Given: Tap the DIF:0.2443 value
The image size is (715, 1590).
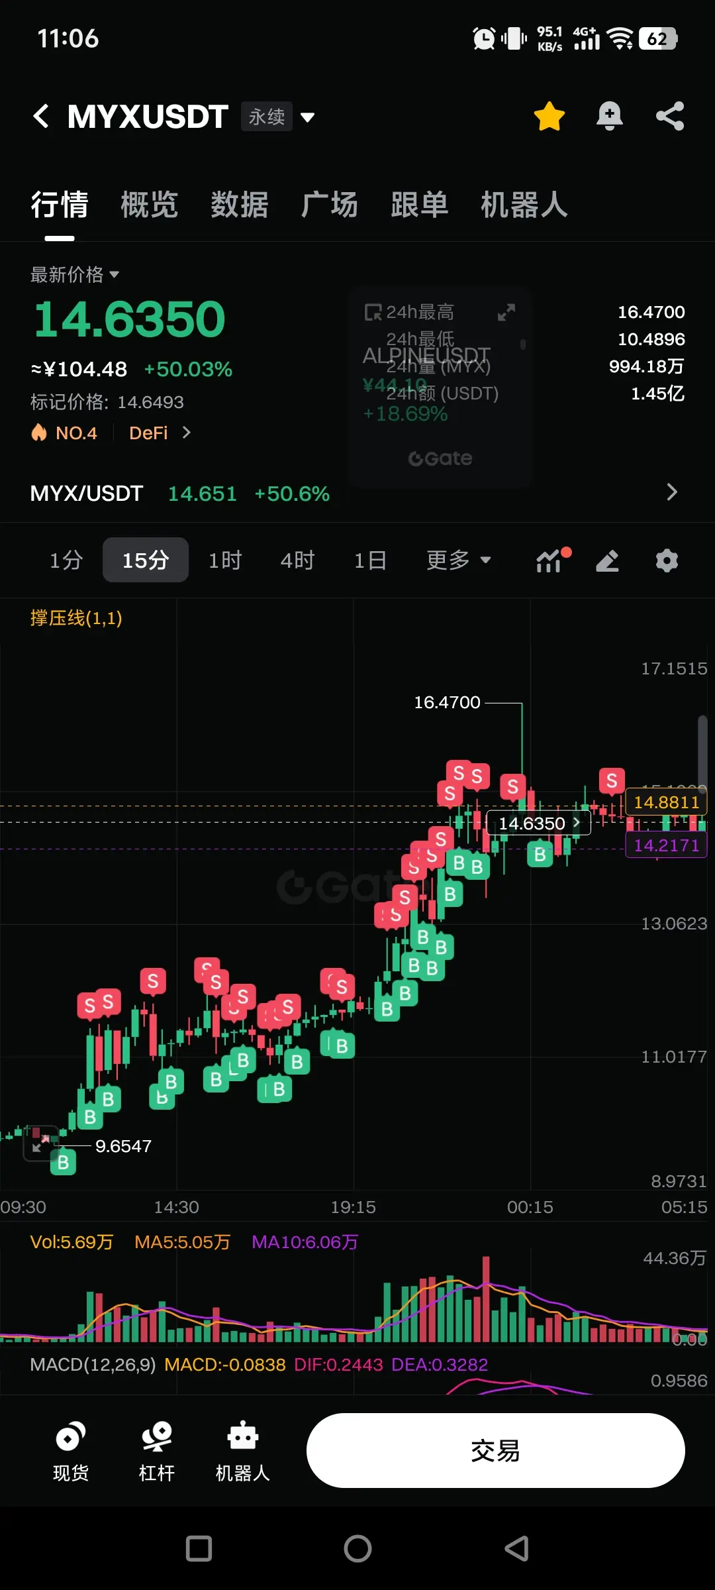Looking at the screenshot, I should [x=338, y=1365].
